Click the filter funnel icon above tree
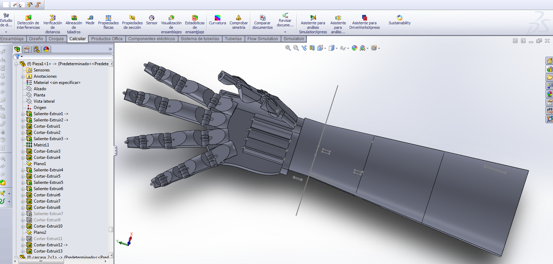This screenshot has width=553, height=264. point(17,57)
